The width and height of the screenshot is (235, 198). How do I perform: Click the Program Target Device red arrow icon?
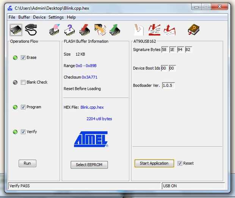(x=85, y=30)
